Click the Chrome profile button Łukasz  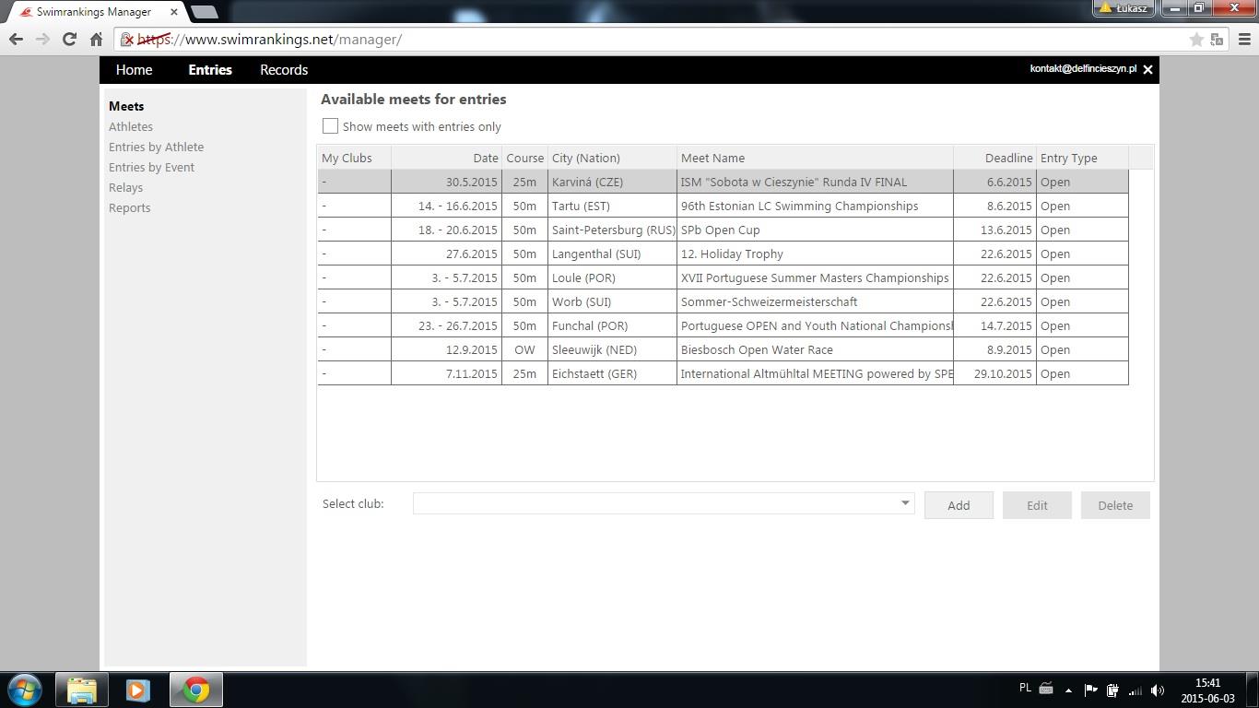[1124, 7]
